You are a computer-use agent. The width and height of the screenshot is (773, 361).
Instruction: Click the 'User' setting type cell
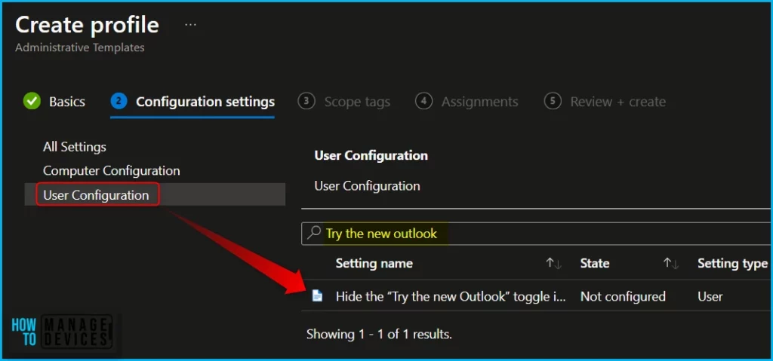point(710,296)
